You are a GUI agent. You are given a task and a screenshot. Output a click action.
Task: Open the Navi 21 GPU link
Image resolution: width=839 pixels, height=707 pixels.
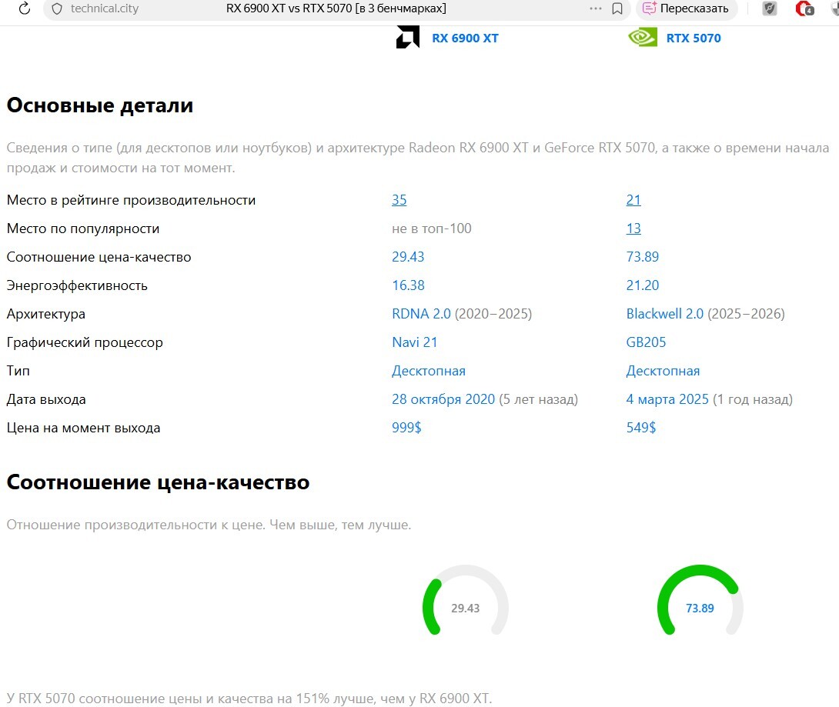(414, 342)
